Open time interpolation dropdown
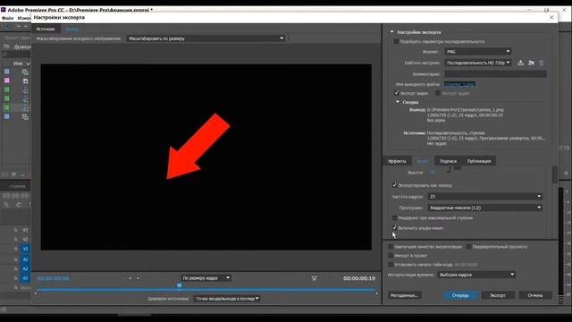This screenshot has height=322, width=572. [476, 275]
